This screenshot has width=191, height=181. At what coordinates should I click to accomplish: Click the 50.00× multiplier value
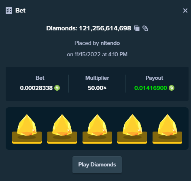97,88
